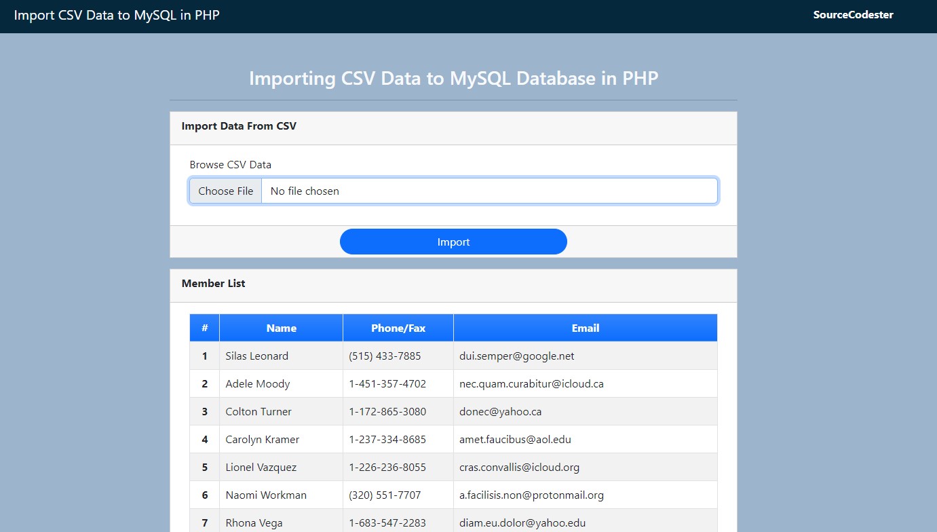Click donec@yahoo.ca in the table

pos(489,411)
